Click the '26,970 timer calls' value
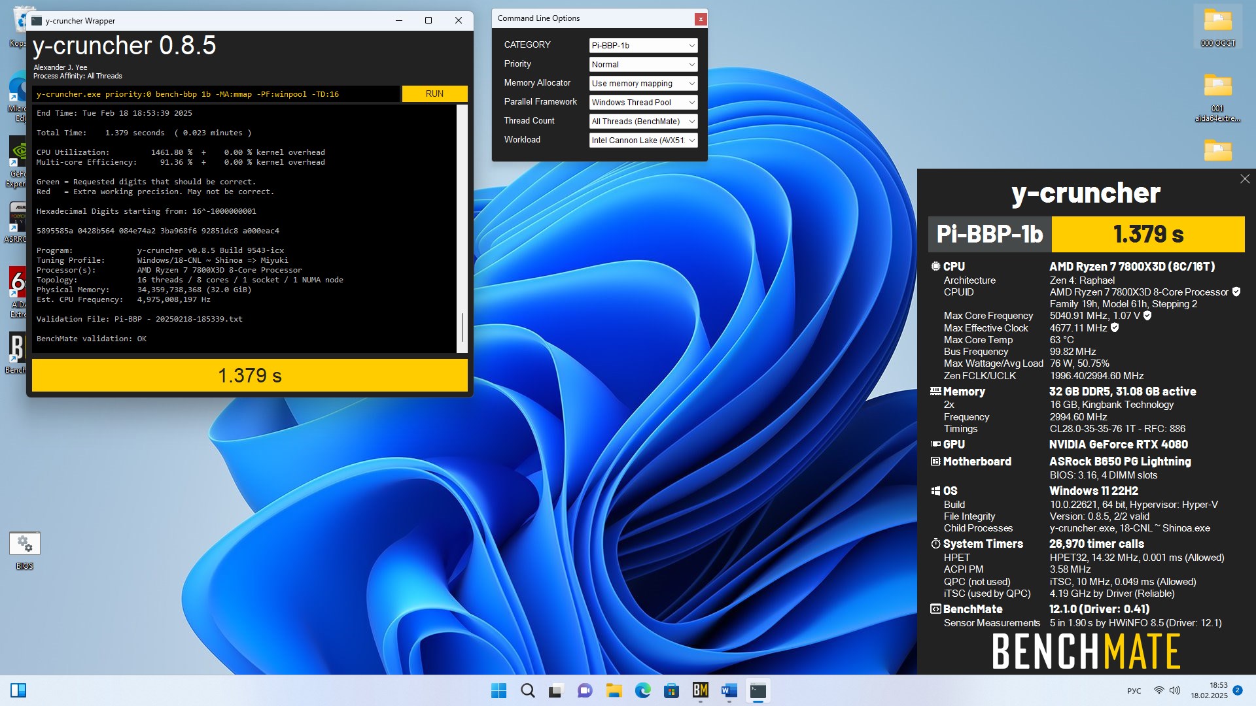The height and width of the screenshot is (706, 1256). point(1097,544)
